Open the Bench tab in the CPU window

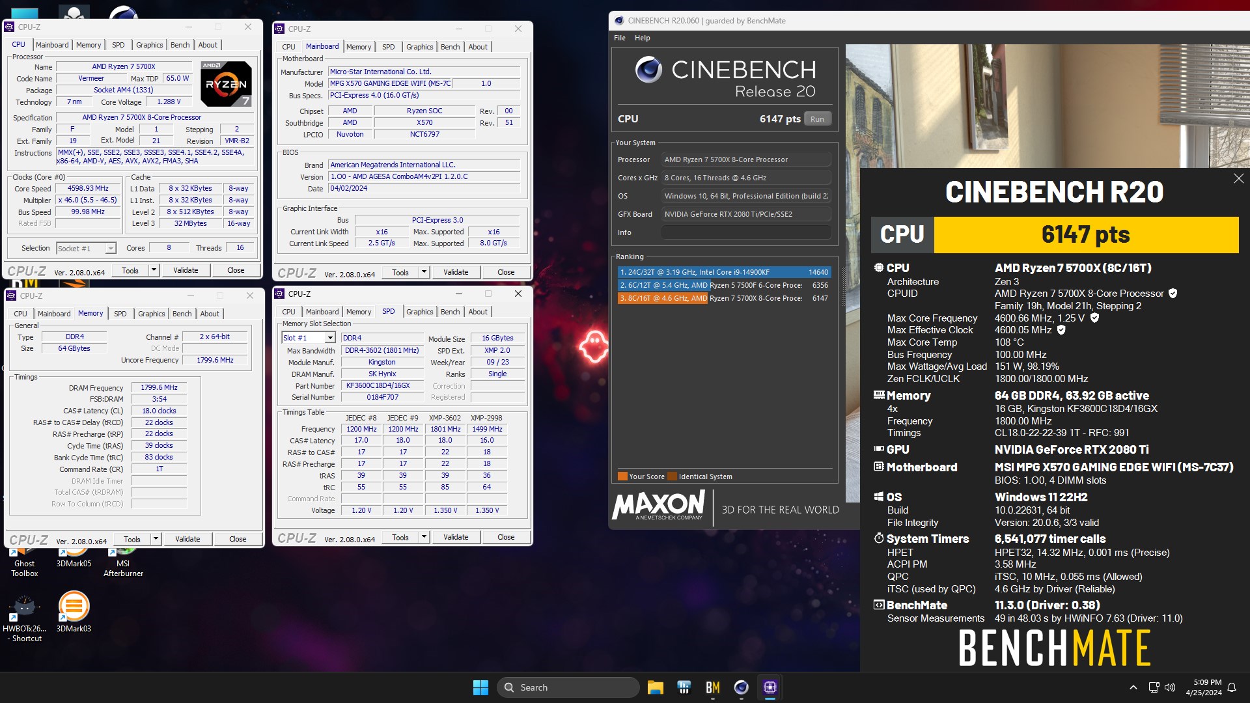(180, 45)
